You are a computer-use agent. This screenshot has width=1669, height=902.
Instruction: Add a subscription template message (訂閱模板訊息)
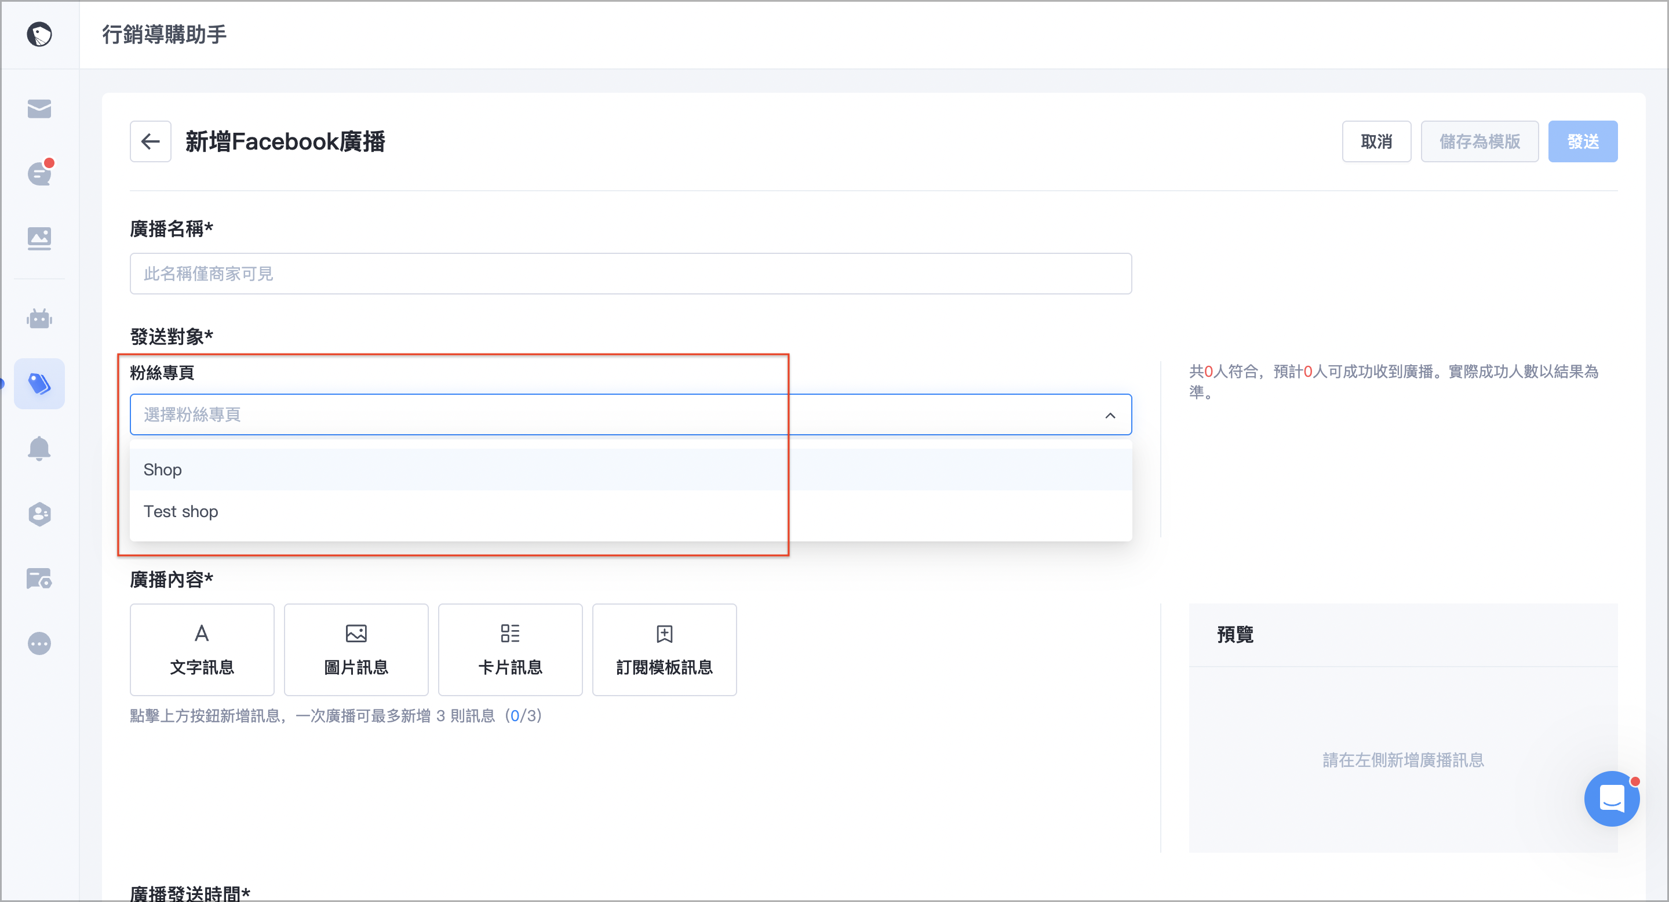[x=665, y=650]
